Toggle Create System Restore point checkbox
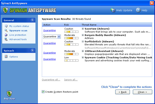Image resolution: width=155 pixels, height=104 pixels. coord(43,92)
